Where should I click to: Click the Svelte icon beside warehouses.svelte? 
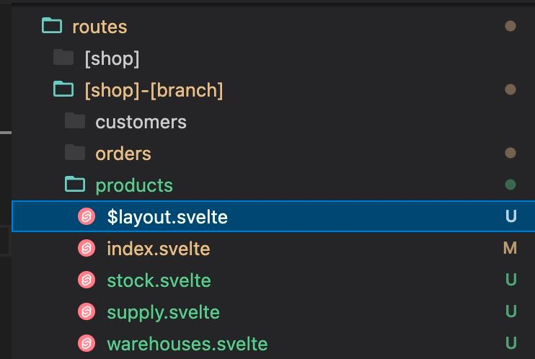pyautogui.click(x=87, y=344)
